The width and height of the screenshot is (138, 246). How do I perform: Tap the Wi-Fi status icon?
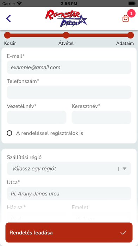point(19,4)
